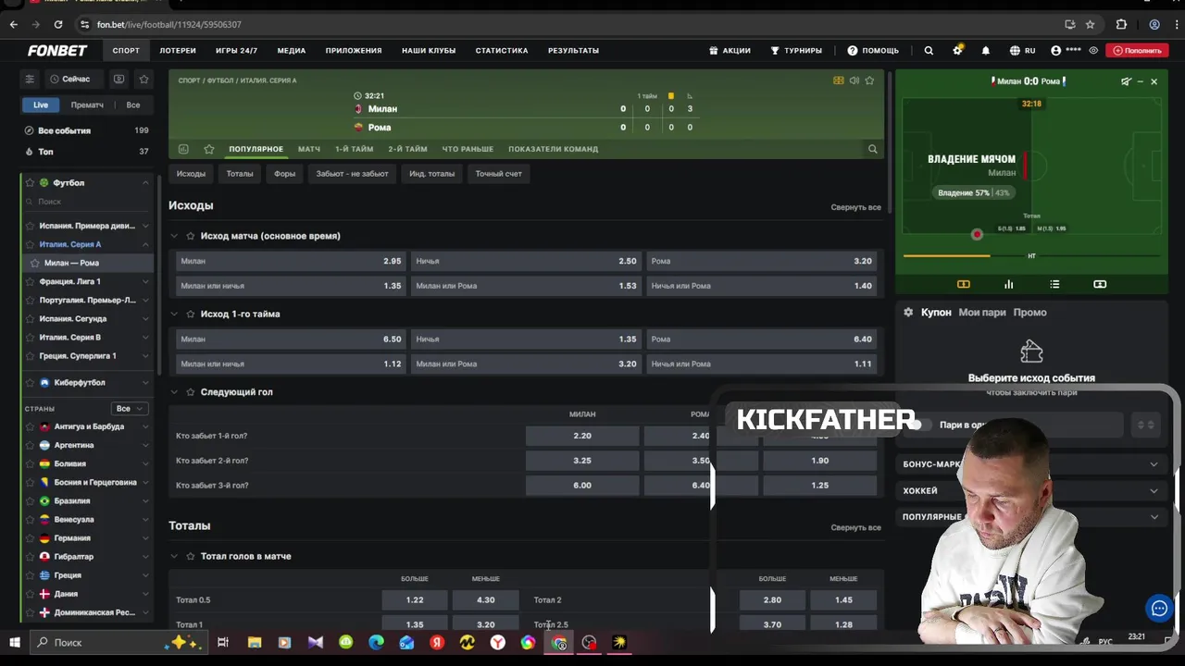This screenshot has height=666, width=1185.
Task: Open ТУРНИРЫ link in top bar
Action: [796, 51]
